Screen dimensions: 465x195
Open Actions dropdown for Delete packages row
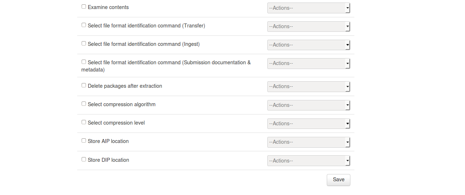(x=308, y=87)
